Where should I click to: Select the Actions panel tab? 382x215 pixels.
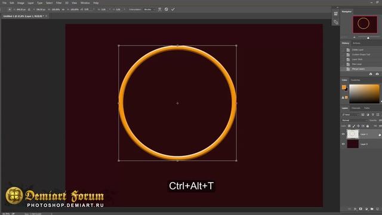click(x=356, y=43)
